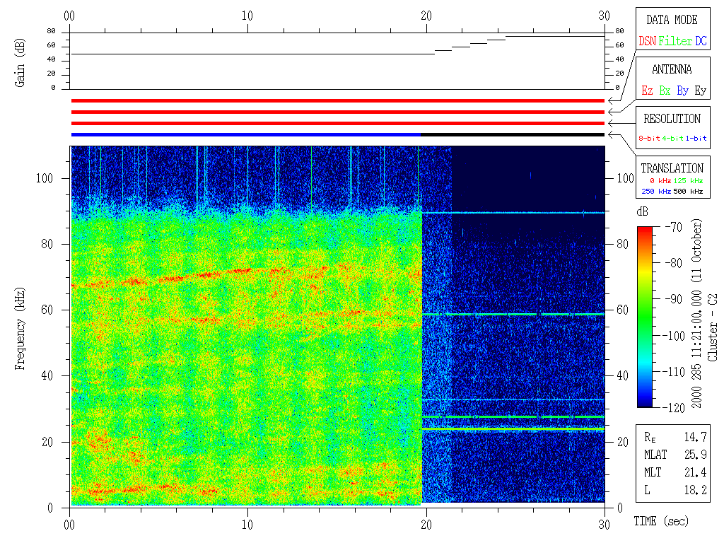Click the 125 kHz translation label

(x=689, y=181)
